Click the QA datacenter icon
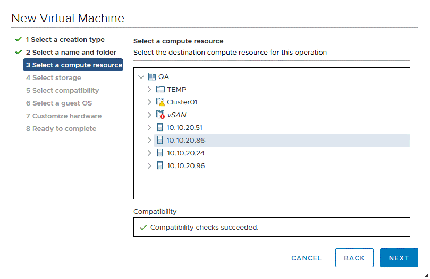Viewport: 430px width, 279px height. pos(151,77)
